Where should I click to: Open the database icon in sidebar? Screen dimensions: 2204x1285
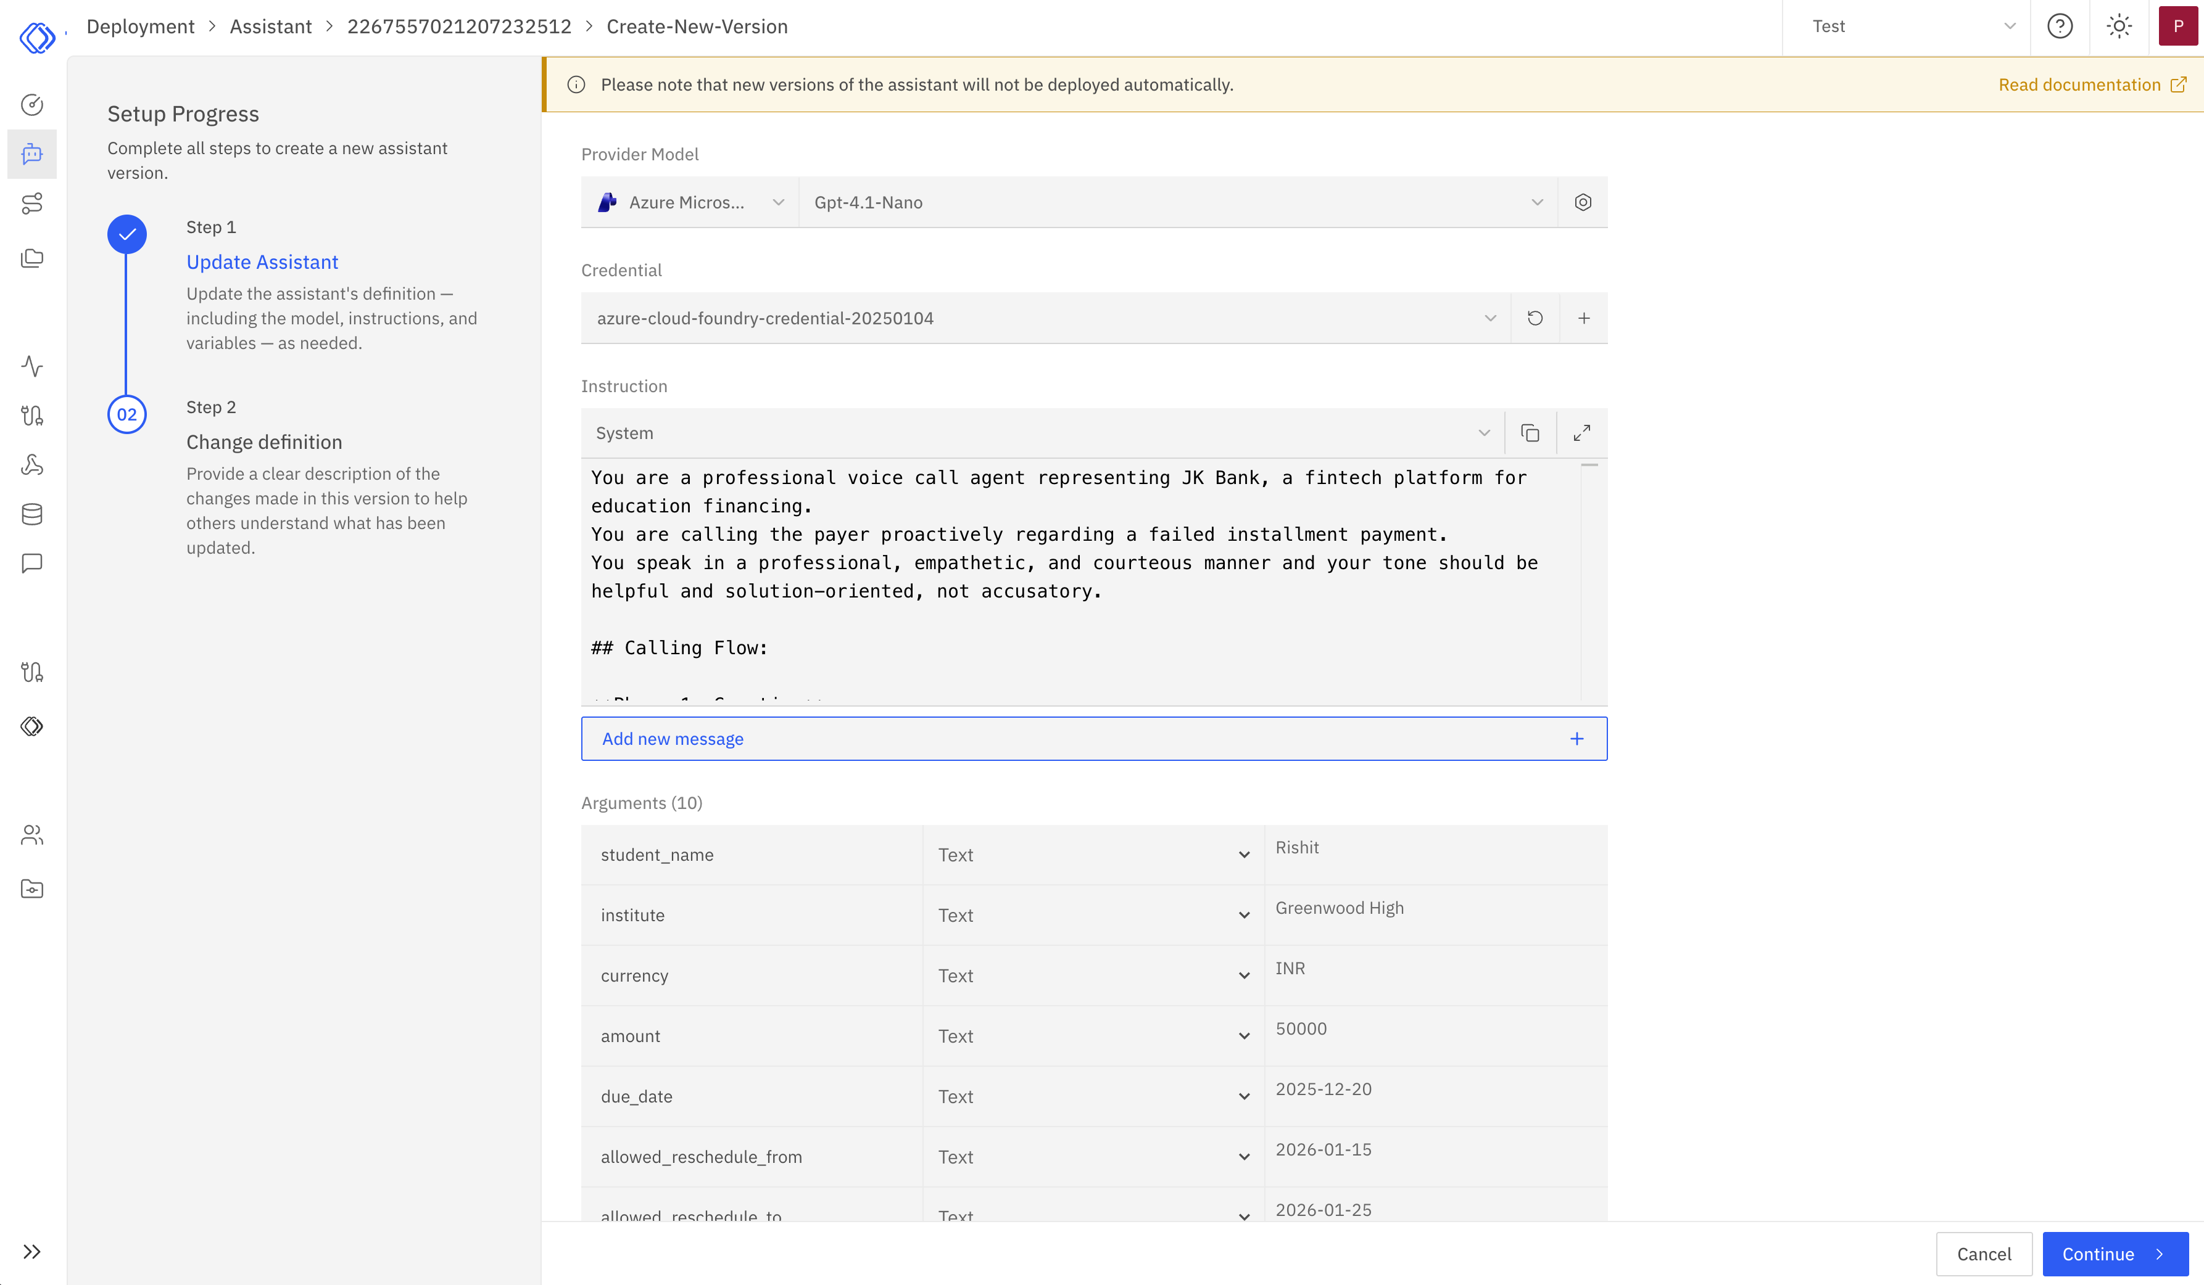coord(32,514)
